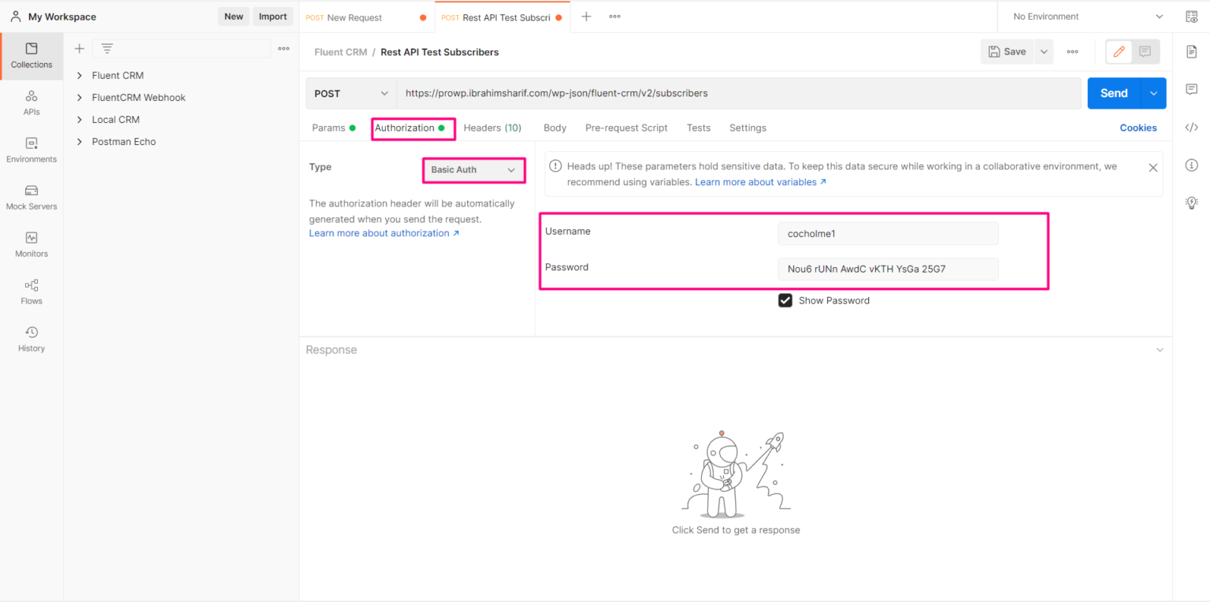Uncheck the Show Password checkbox
This screenshot has height=602, width=1210.
click(785, 300)
